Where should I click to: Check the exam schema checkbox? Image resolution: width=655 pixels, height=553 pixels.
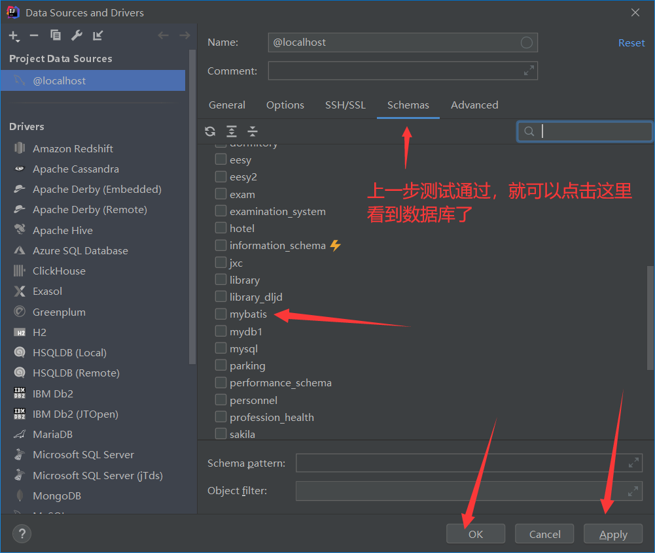221,194
